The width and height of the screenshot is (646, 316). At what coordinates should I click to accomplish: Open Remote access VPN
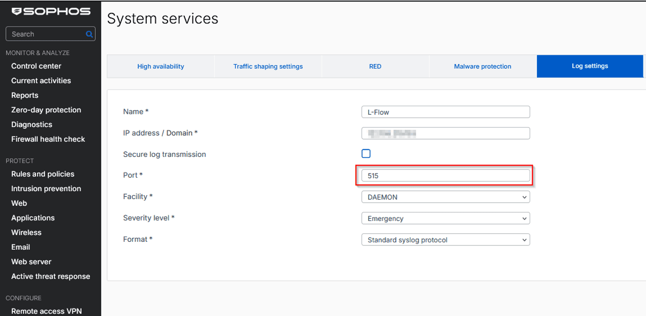coord(46,311)
